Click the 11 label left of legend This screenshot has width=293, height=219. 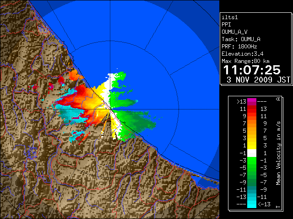[243, 109]
